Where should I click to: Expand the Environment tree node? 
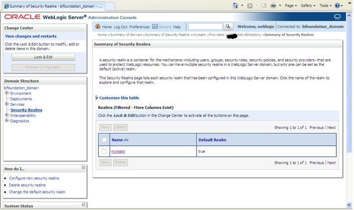7,93
